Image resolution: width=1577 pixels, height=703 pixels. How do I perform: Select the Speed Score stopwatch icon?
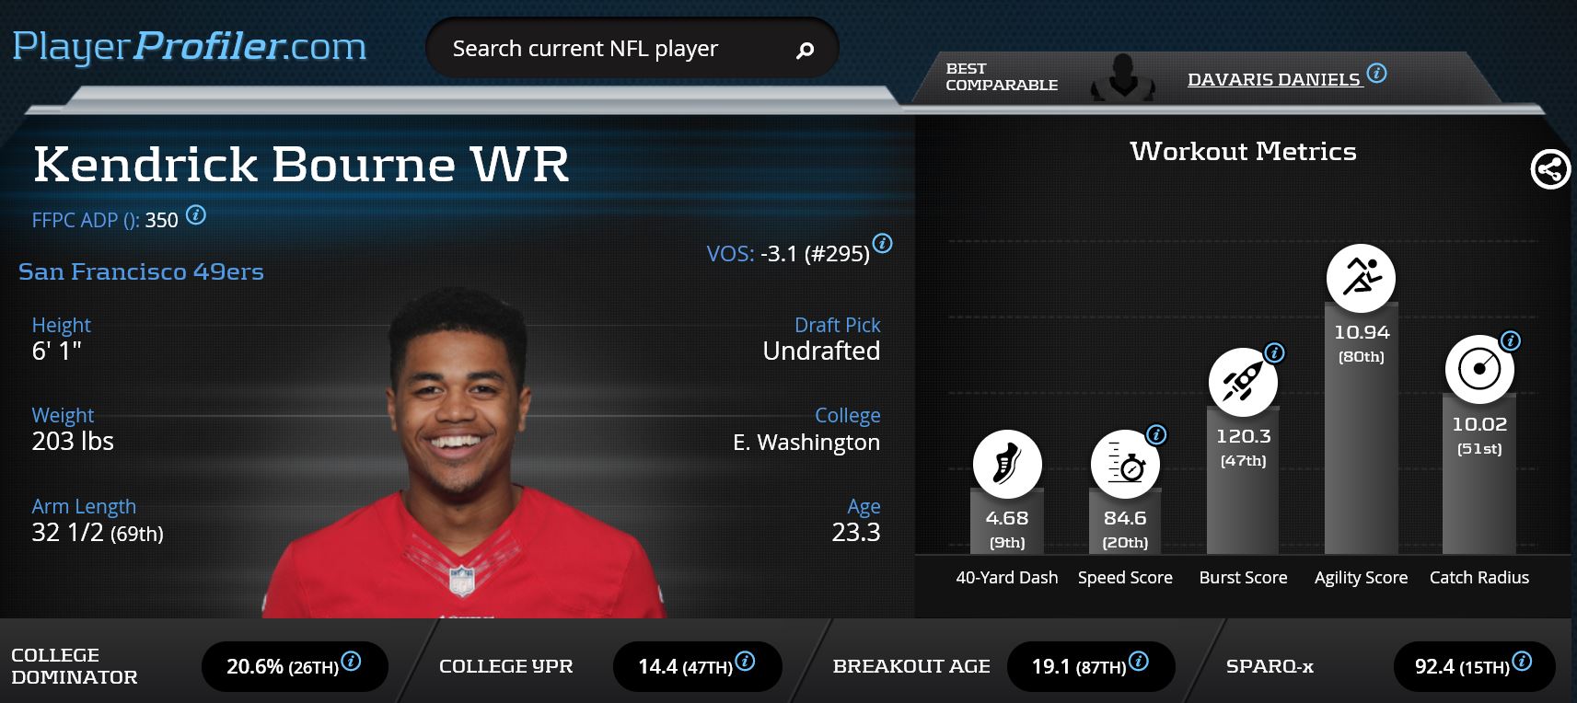pos(1125,464)
